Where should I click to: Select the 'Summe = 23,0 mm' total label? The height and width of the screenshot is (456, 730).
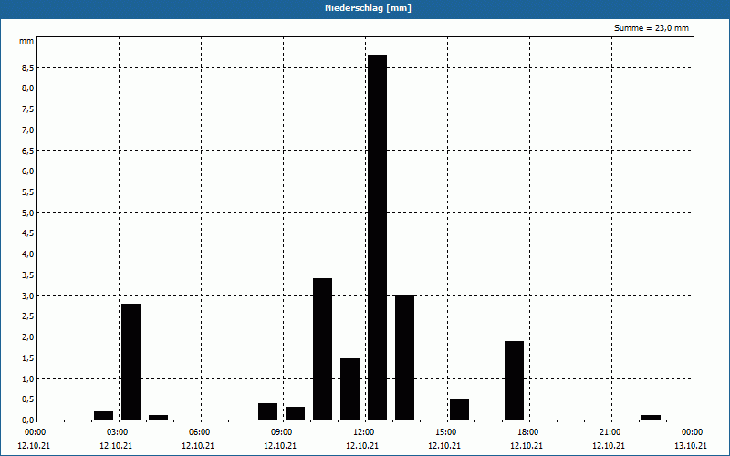[x=652, y=28]
